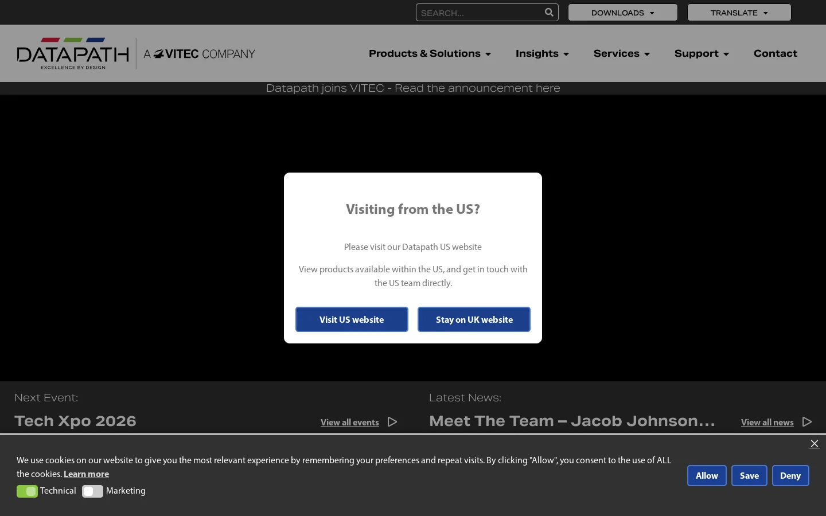Go to the Contact page
This screenshot has width=826, height=516.
coord(776,53)
